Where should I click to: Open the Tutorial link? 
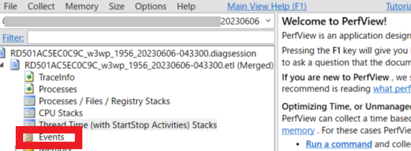coord(398,6)
